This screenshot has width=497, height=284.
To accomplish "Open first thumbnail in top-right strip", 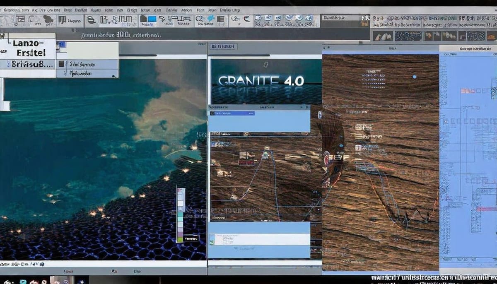I will point(383,36).
